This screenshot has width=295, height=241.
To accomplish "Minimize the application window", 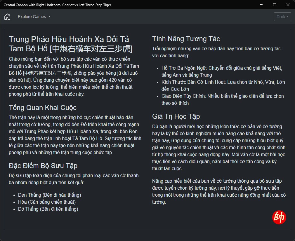I will pos(261,5).
